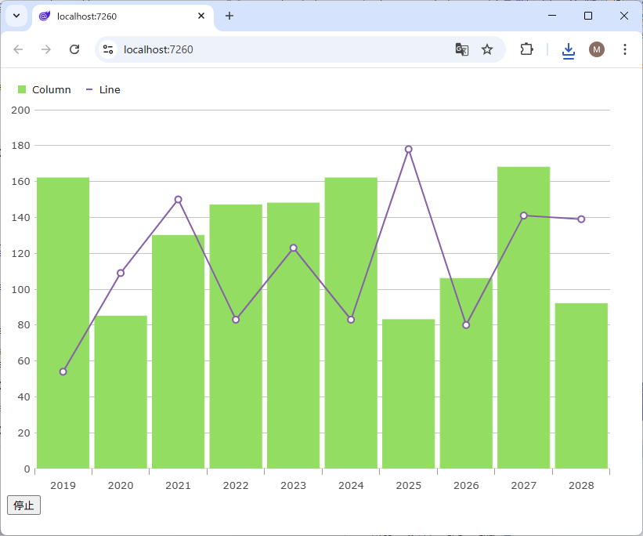643x536 pixels.
Task: Open the Extensions puzzle icon
Action: click(x=526, y=49)
